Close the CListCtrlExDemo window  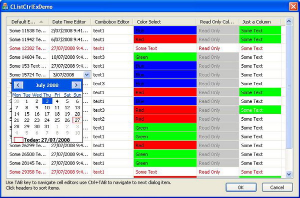point(293,6)
